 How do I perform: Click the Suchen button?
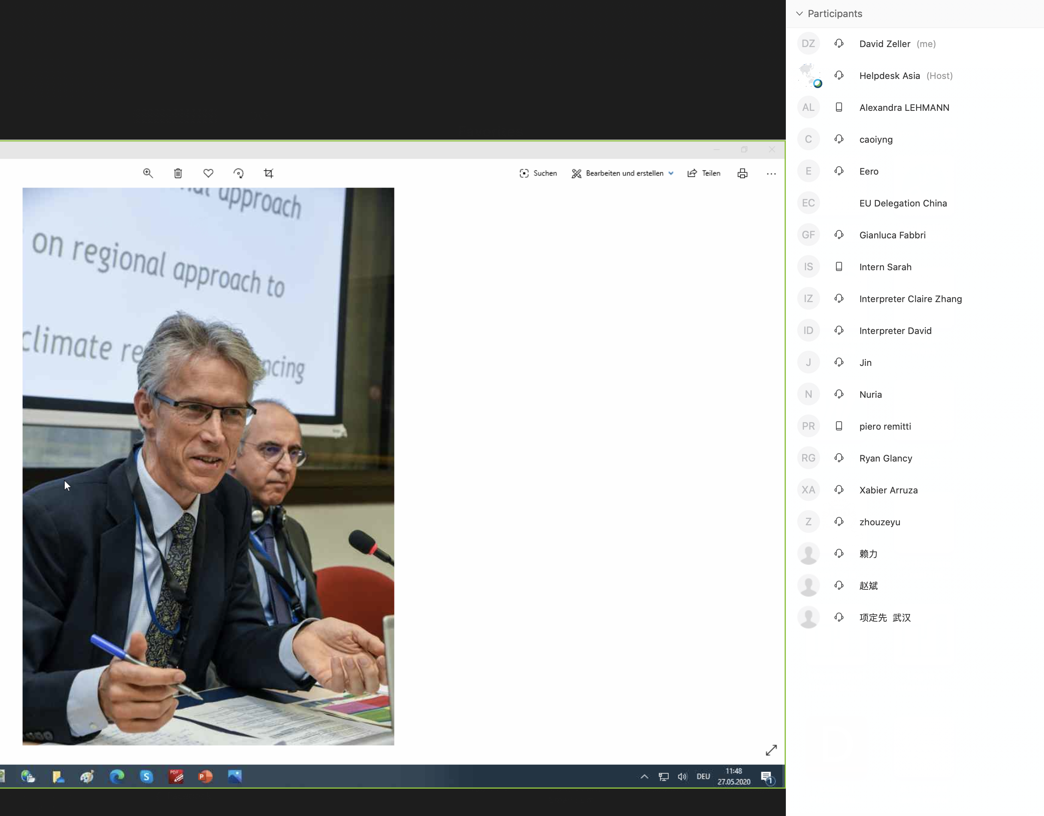point(538,173)
